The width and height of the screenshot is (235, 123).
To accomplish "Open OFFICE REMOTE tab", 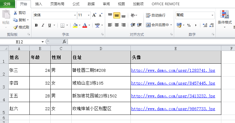I will pyautogui.click(x=166, y=4).
